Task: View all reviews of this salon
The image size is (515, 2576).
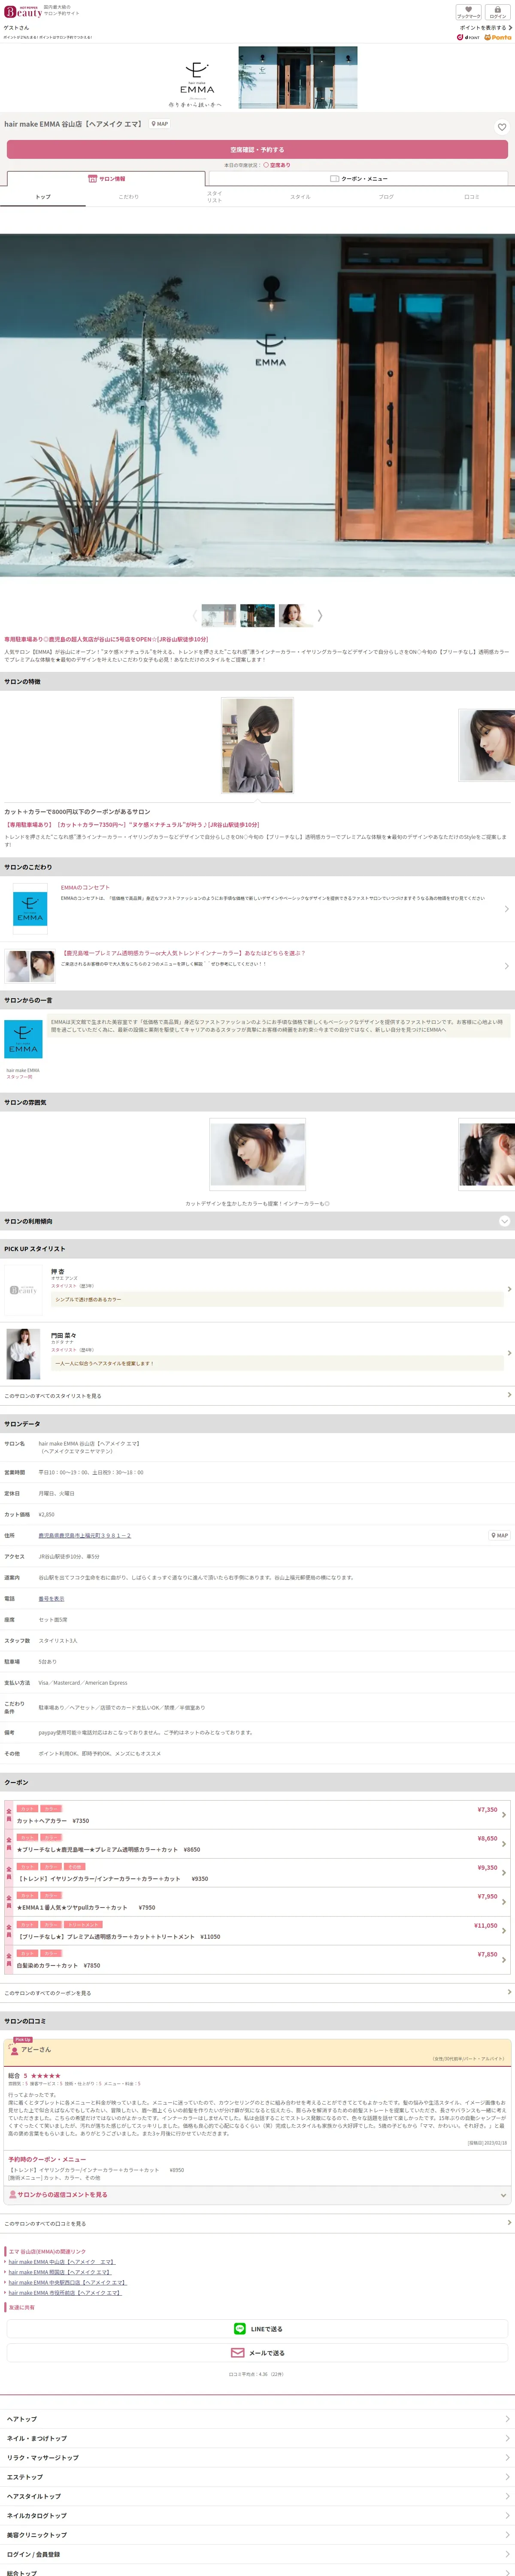Action: 257,2223
